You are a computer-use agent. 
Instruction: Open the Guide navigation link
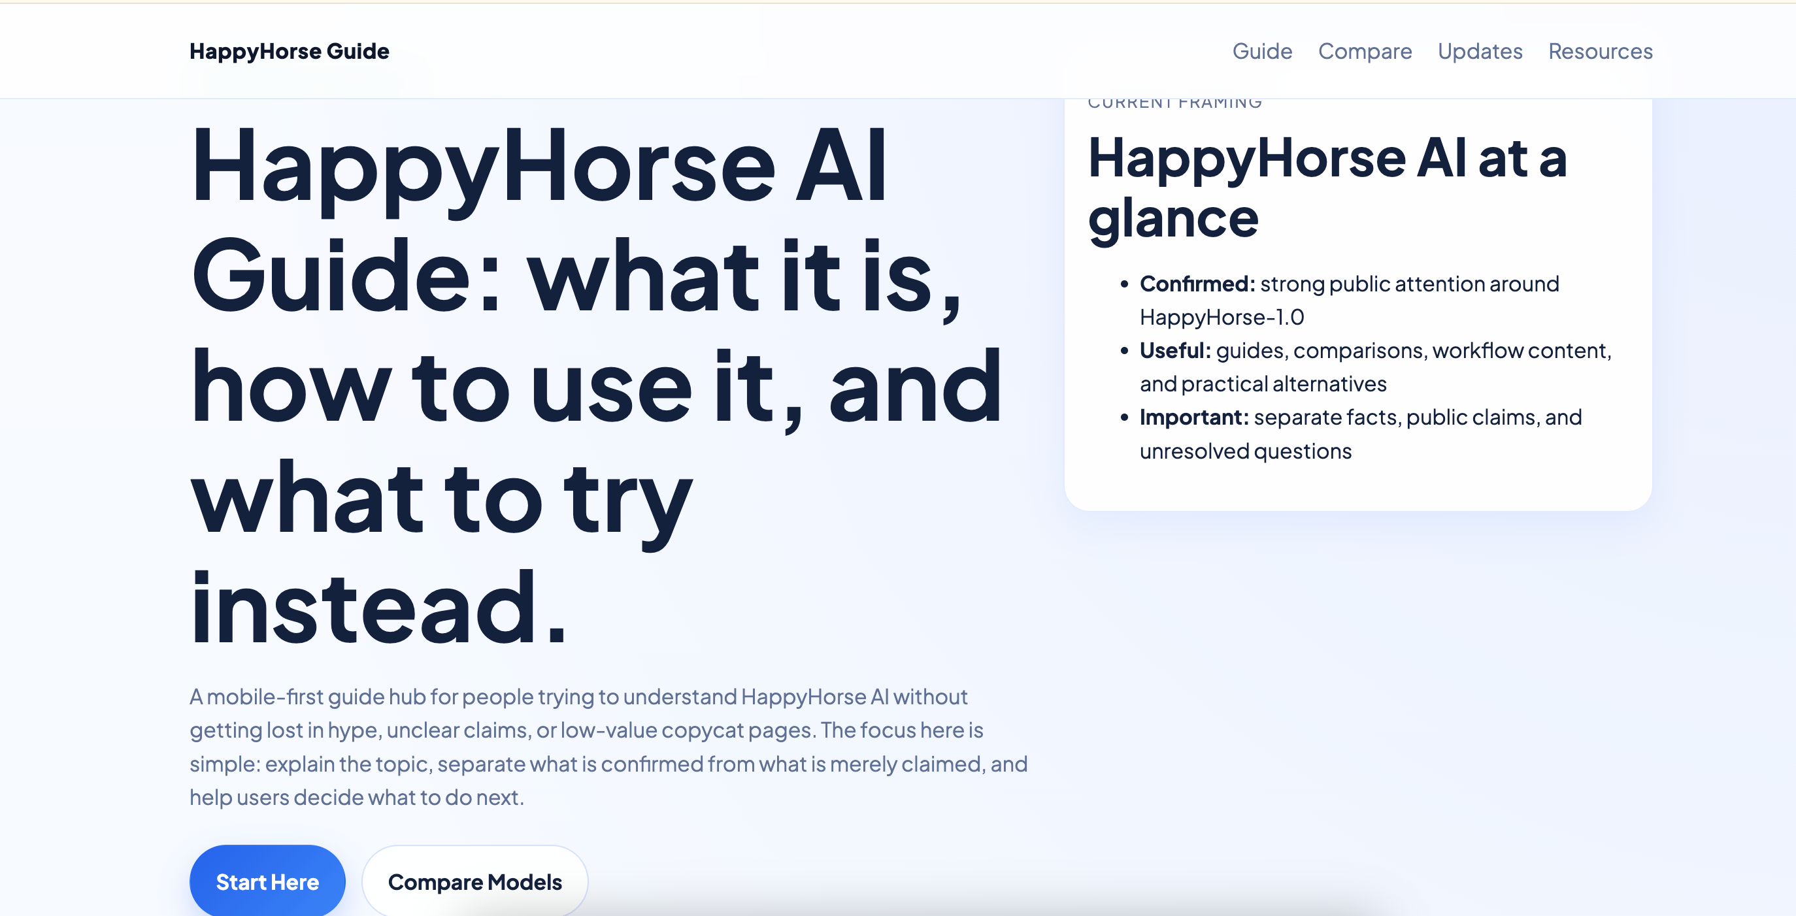tap(1261, 51)
